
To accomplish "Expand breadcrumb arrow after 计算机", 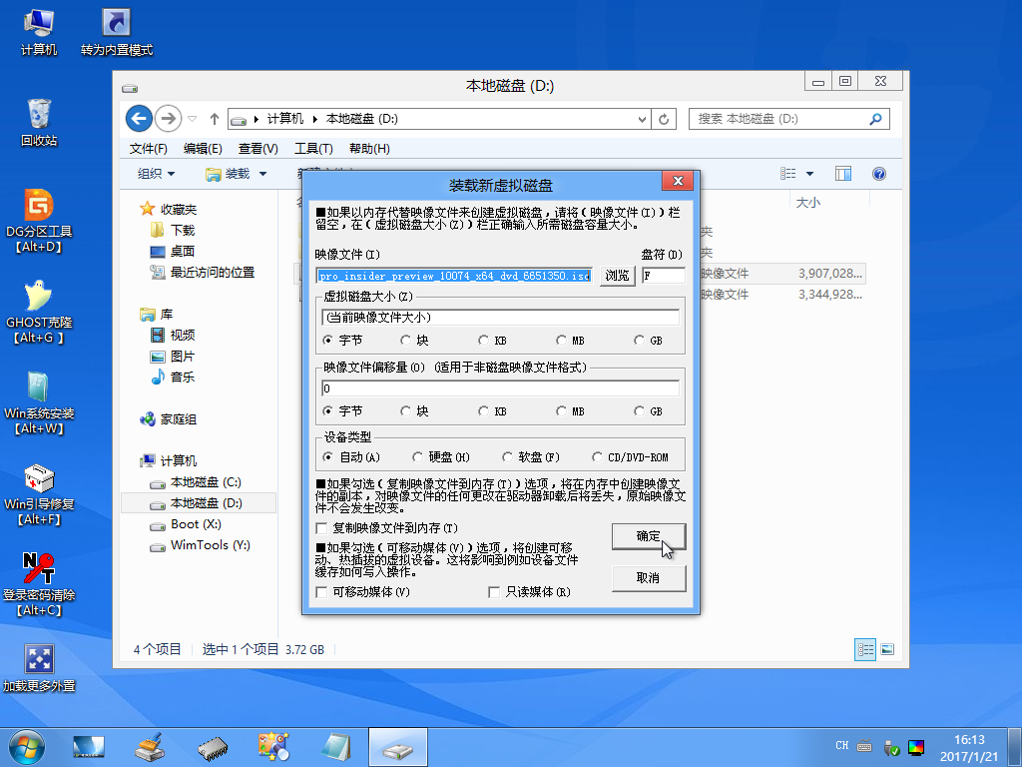I will click(314, 119).
